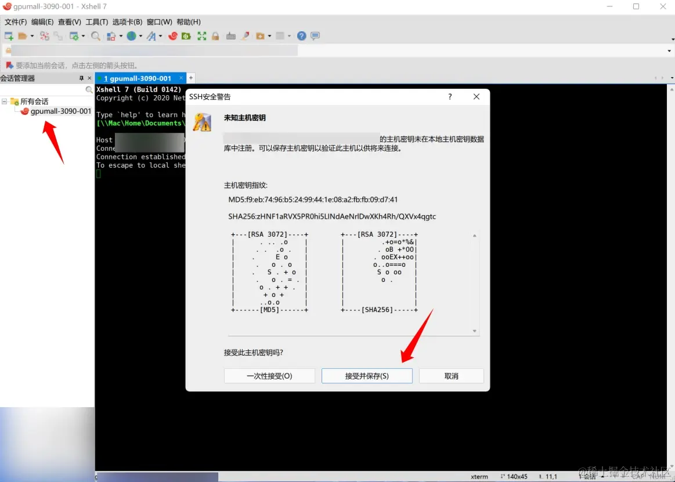Click the question mark in the SSH warning dialog
The image size is (675, 482).
pyautogui.click(x=450, y=96)
